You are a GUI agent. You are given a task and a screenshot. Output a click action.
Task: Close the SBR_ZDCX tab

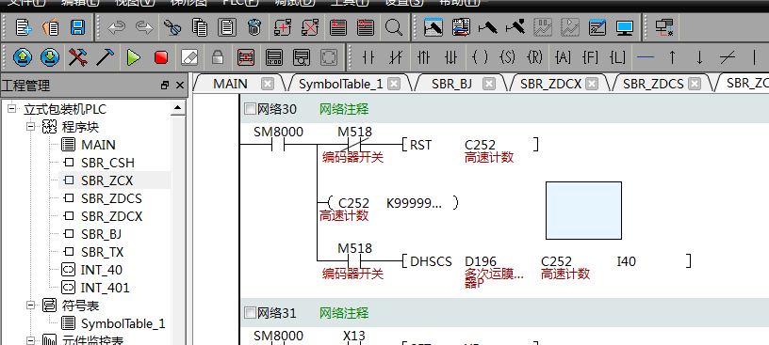click(x=593, y=84)
